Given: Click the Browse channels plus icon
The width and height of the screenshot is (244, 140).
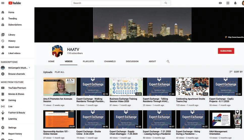Looking at the screenshot, I should point(3,74).
